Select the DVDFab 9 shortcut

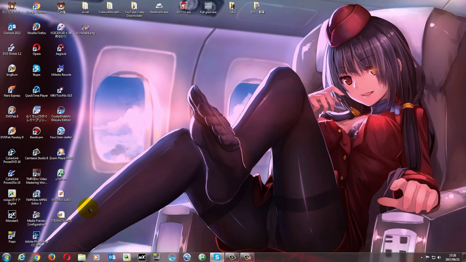click(12, 112)
